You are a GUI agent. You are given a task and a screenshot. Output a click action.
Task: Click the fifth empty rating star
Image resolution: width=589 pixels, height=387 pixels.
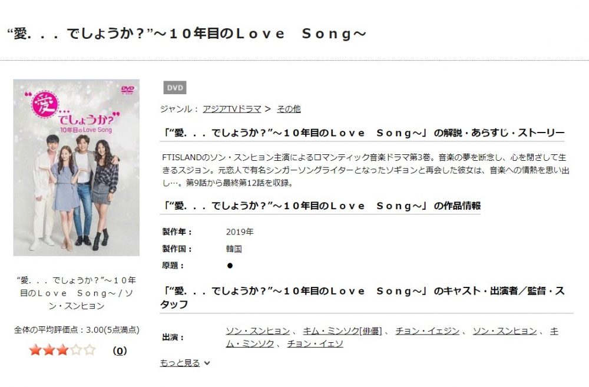90,350
